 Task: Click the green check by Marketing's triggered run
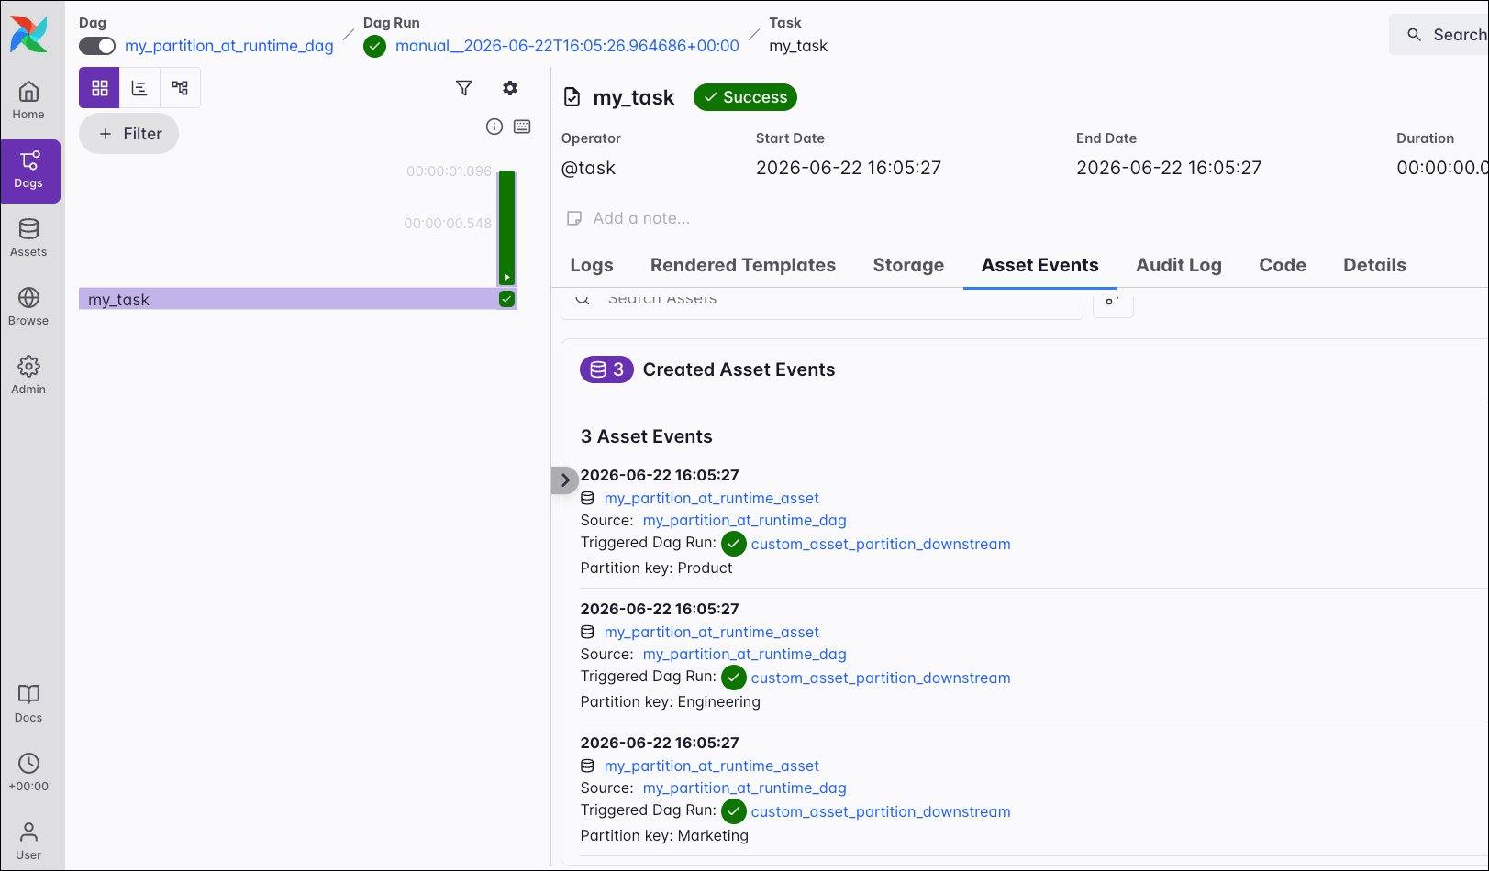tap(734, 811)
